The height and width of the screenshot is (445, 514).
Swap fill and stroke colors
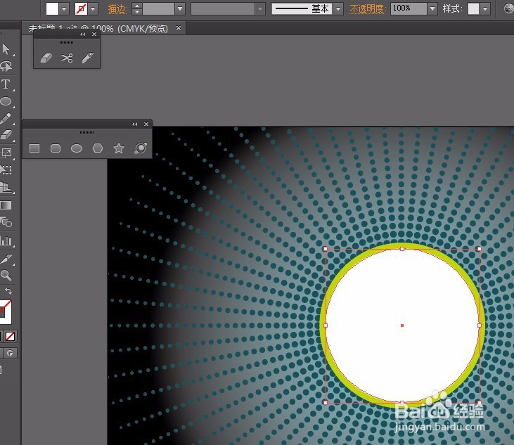[8, 291]
